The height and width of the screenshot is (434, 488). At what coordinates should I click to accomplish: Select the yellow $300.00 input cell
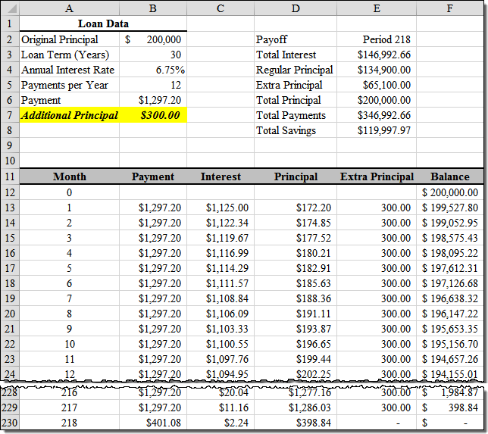tap(153, 115)
